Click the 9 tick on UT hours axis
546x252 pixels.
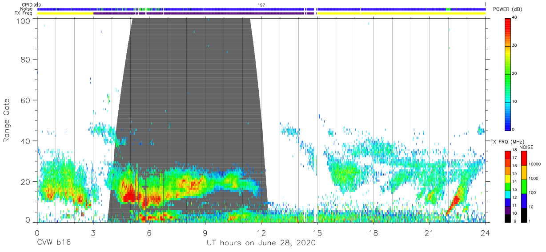coord(205,233)
